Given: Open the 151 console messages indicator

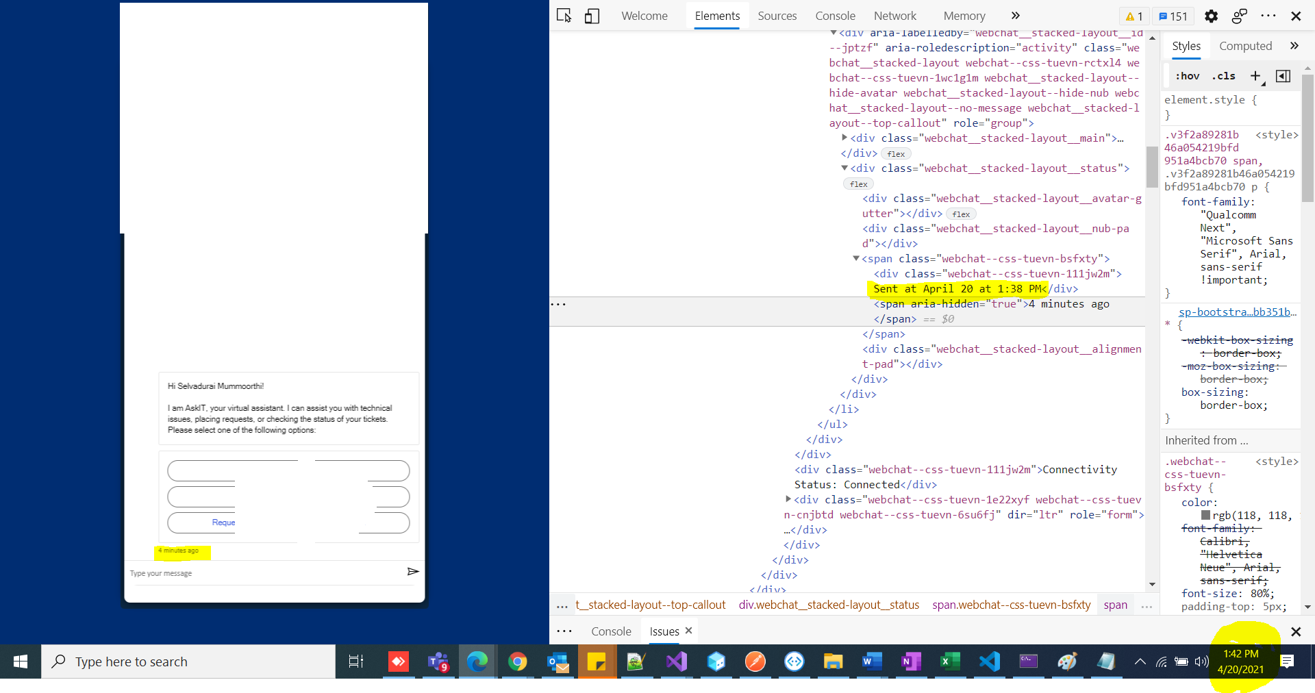Looking at the screenshot, I should [x=1173, y=16].
